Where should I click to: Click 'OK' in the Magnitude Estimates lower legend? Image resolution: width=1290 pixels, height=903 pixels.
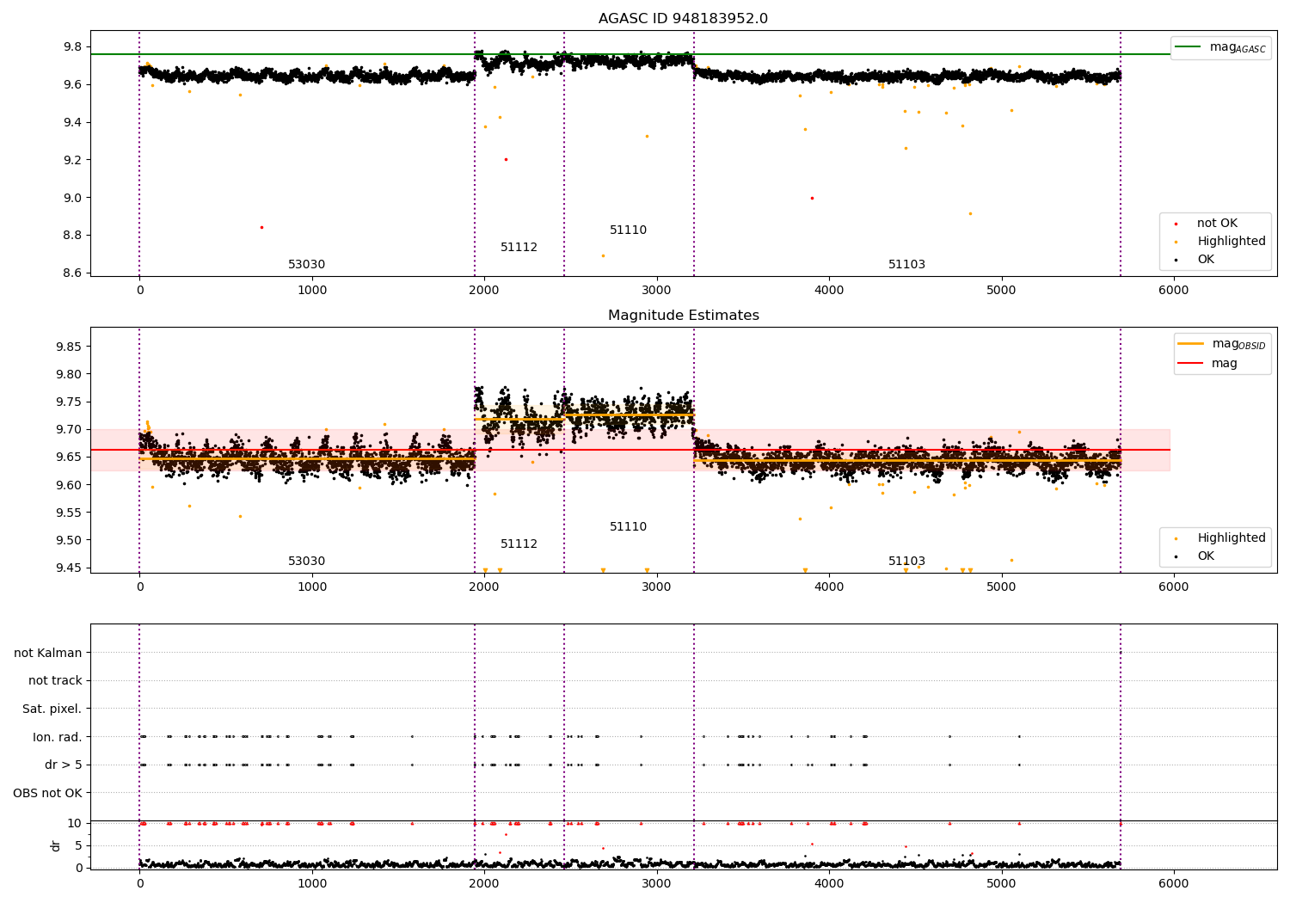pyautogui.click(x=1206, y=556)
